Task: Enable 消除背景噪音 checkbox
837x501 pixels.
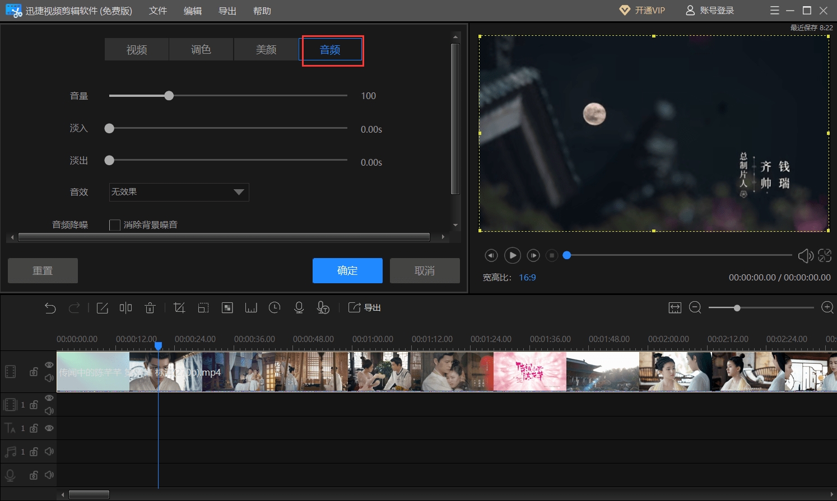Action: coord(115,225)
